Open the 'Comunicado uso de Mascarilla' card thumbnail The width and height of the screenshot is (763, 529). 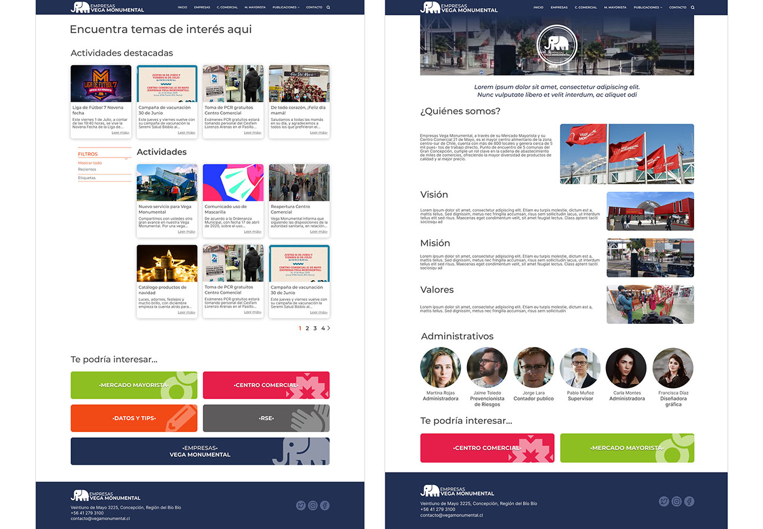click(x=233, y=183)
